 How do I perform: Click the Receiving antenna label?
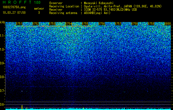tap(63, 13)
